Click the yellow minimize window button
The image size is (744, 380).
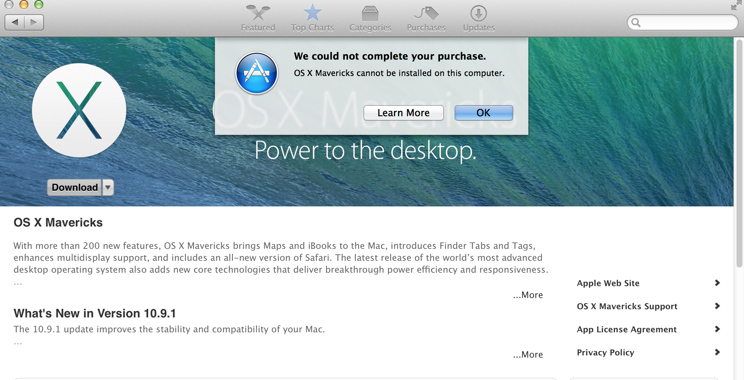click(24, 4)
